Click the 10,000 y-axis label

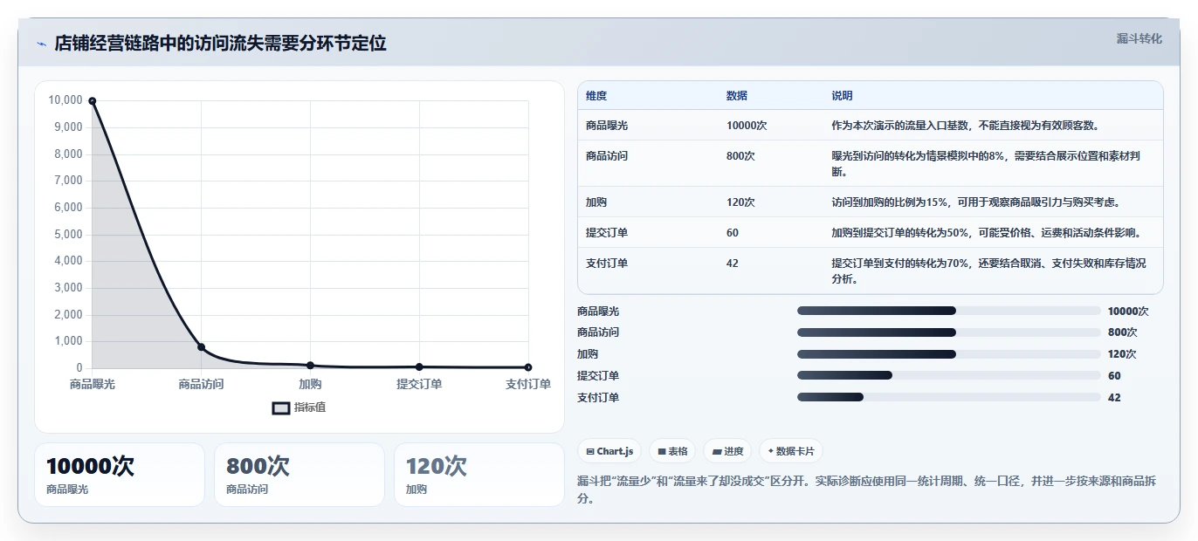[65, 100]
